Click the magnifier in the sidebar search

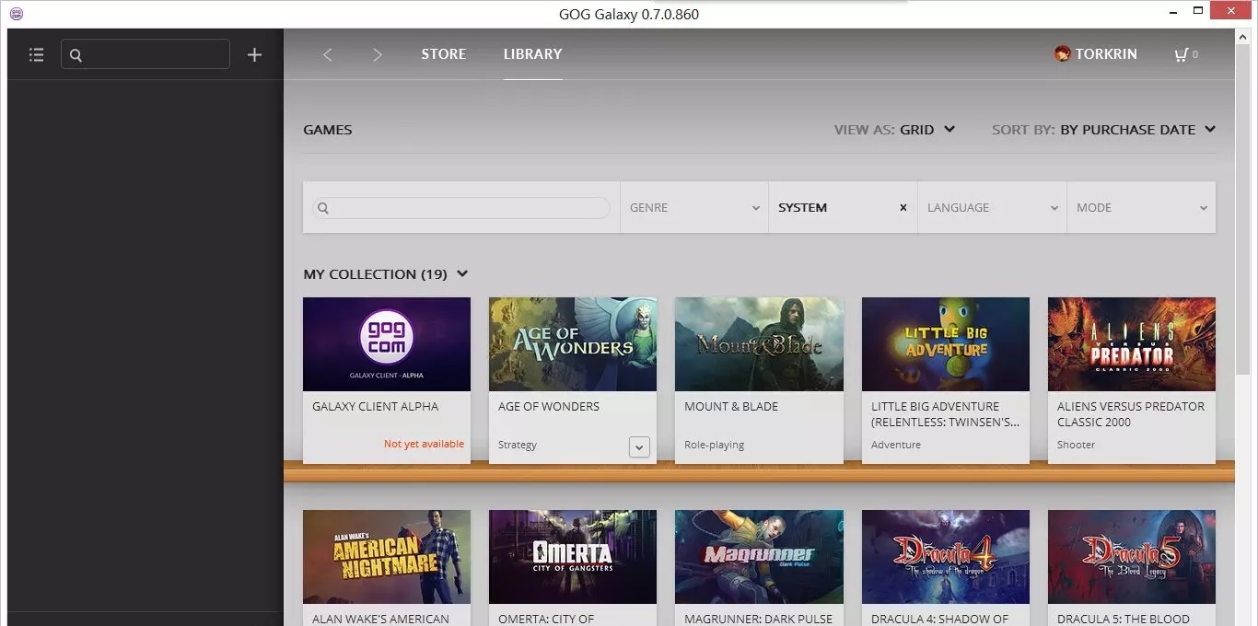coord(76,55)
